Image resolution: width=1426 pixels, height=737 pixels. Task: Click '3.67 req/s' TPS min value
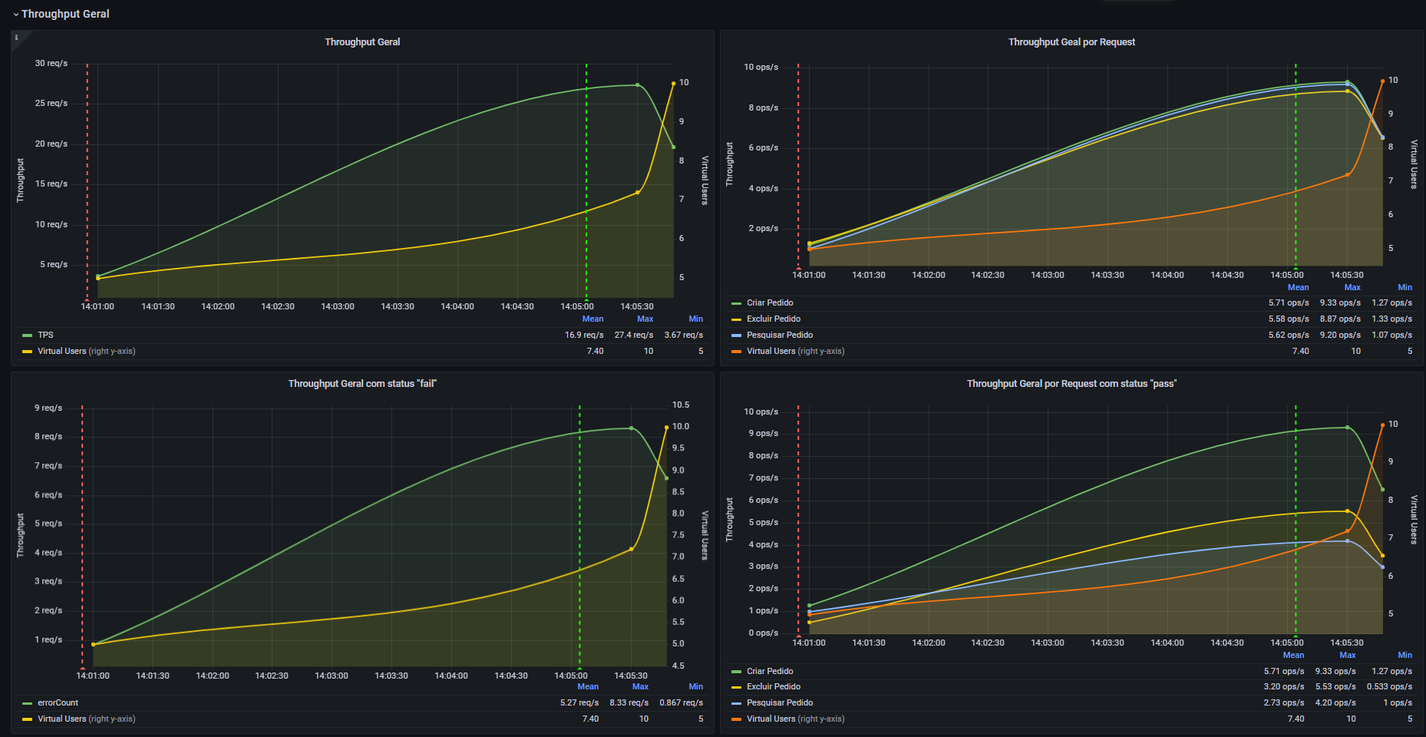click(x=683, y=335)
